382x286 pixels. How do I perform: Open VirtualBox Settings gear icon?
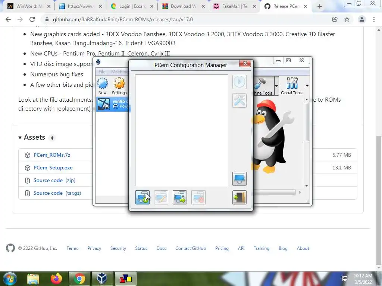[119, 86]
